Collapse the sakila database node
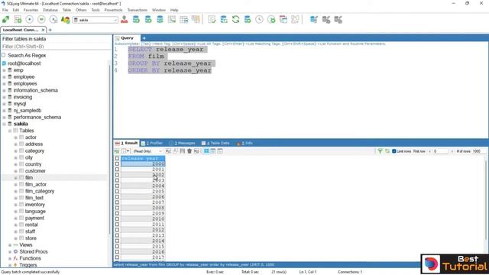 (4, 124)
